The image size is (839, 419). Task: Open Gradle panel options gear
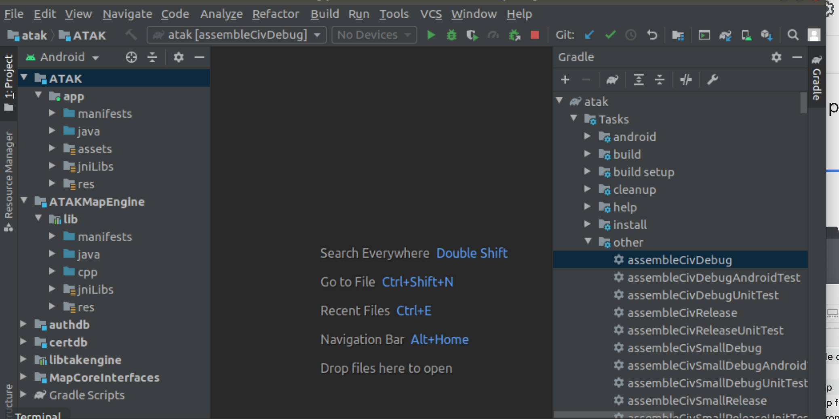click(x=776, y=57)
